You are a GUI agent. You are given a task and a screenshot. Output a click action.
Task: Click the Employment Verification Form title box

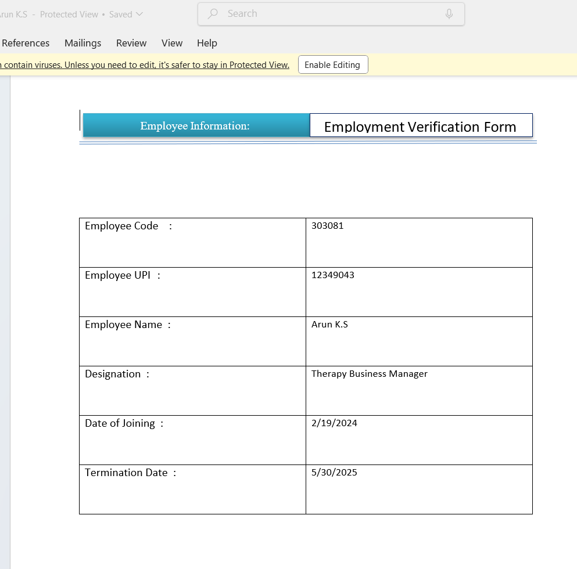coord(420,126)
